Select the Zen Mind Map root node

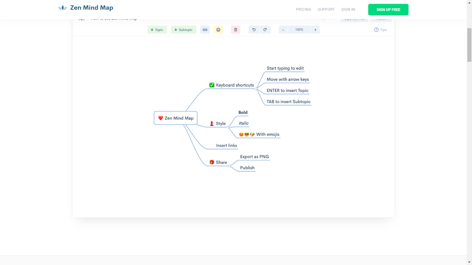tap(176, 118)
